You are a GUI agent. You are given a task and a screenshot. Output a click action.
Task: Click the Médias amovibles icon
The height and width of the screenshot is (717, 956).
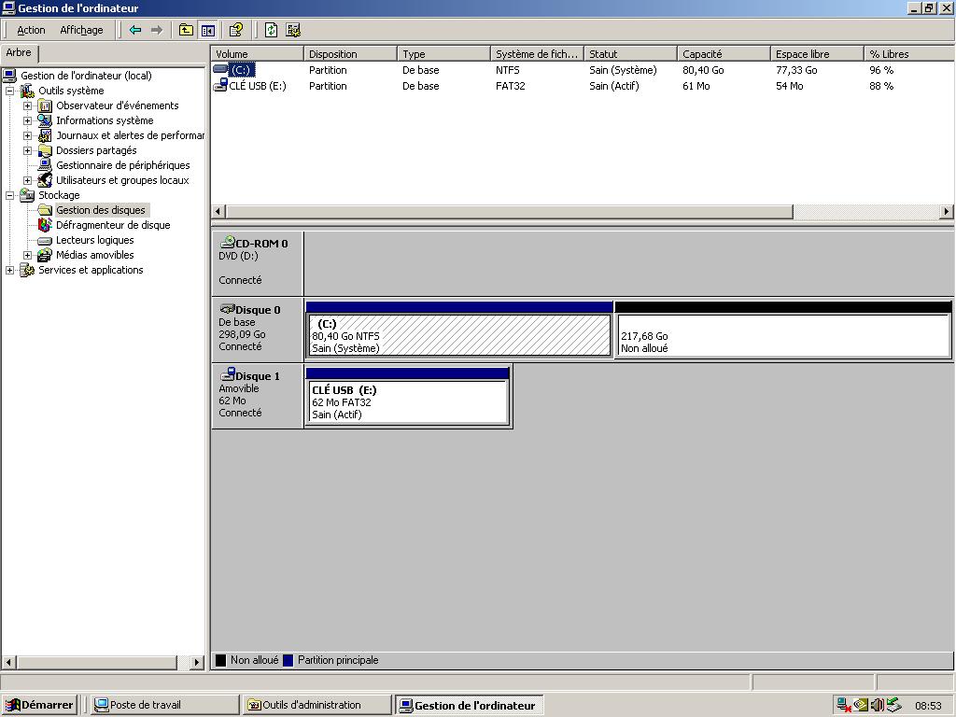[x=45, y=255]
